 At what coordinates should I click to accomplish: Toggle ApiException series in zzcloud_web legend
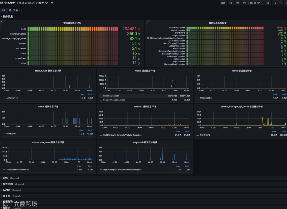pyautogui.click(x=12, y=98)
